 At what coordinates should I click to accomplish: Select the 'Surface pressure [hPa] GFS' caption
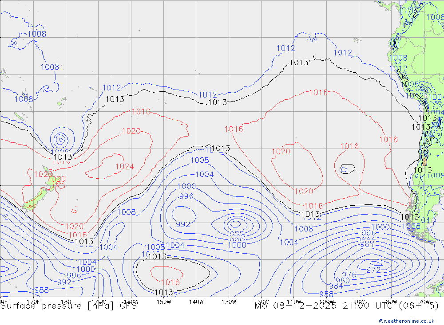68,306
